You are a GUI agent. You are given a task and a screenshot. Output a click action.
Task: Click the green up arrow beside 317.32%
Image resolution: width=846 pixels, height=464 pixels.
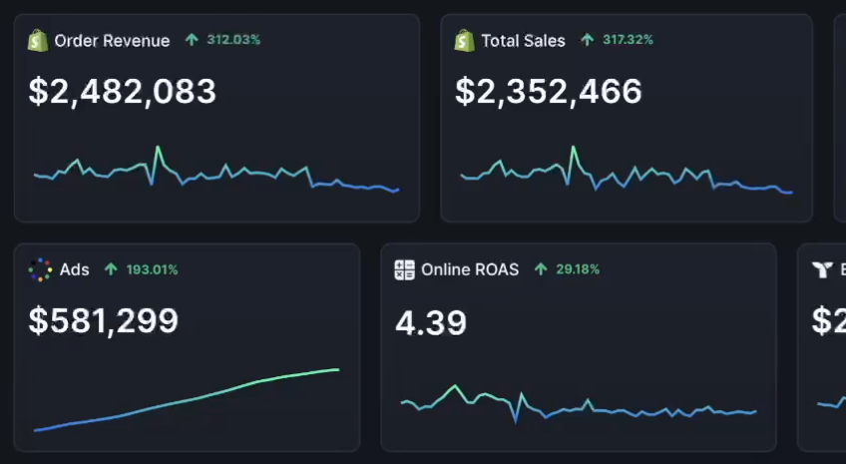(x=587, y=41)
